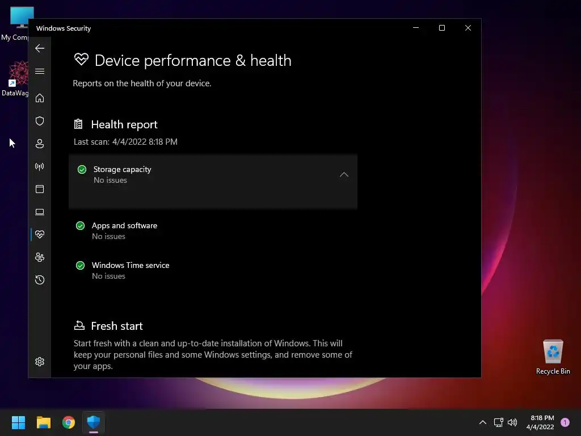
Task: Open Device security laptop icon
Action: 40,212
